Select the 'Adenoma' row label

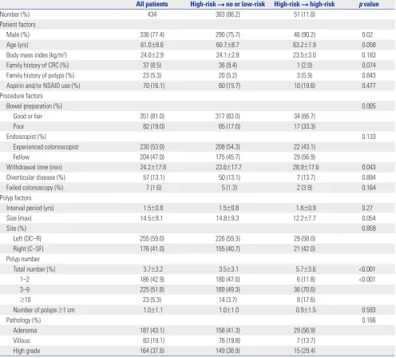(25, 330)
